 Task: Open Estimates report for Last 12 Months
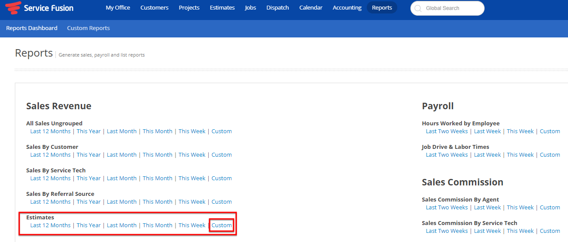(x=50, y=225)
